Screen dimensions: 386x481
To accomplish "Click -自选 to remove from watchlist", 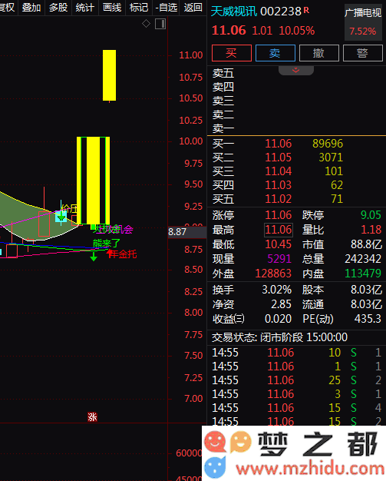I will 167,7.
